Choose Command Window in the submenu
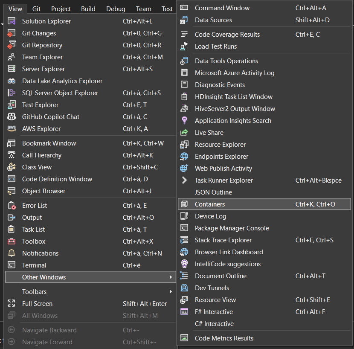 point(264,8)
